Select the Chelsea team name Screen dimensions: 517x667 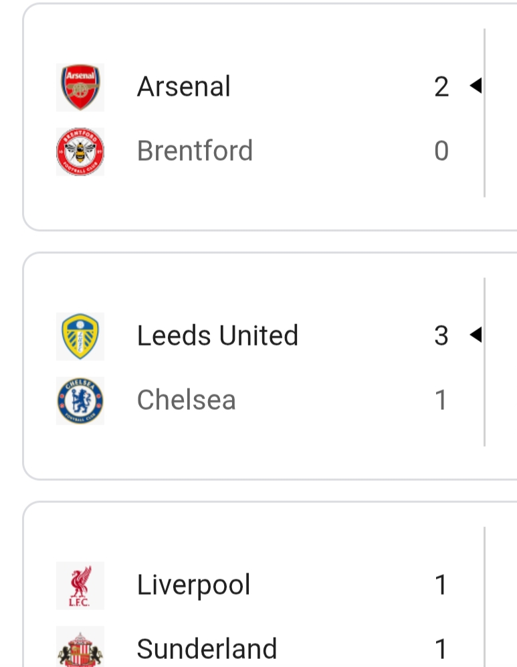point(187,400)
